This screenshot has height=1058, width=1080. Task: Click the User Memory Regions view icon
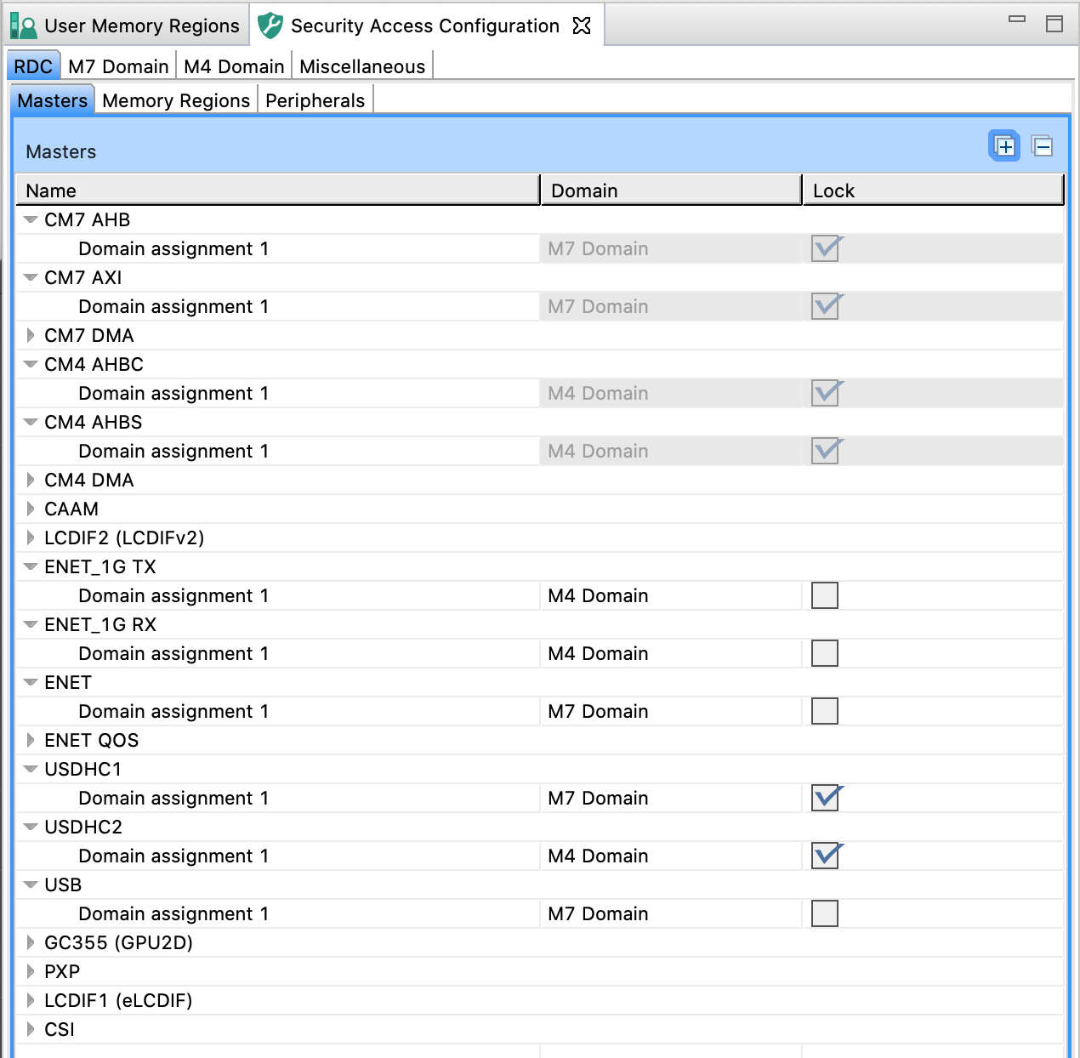tap(23, 26)
